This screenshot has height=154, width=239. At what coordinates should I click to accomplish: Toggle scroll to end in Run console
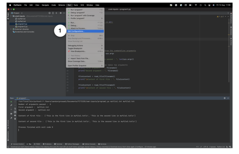[15, 112]
